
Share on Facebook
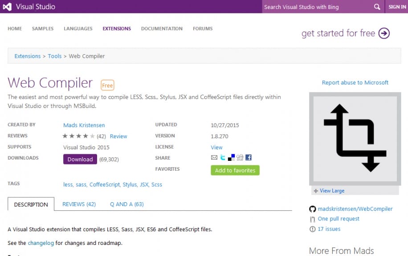click(249, 157)
